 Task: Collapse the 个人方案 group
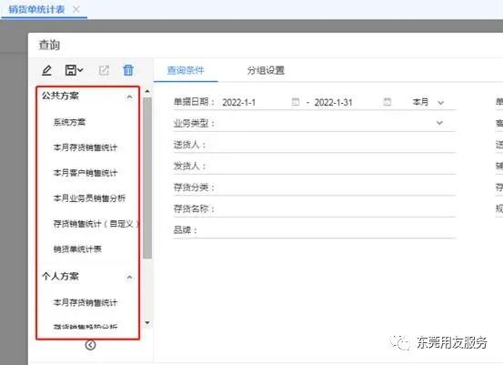129,277
